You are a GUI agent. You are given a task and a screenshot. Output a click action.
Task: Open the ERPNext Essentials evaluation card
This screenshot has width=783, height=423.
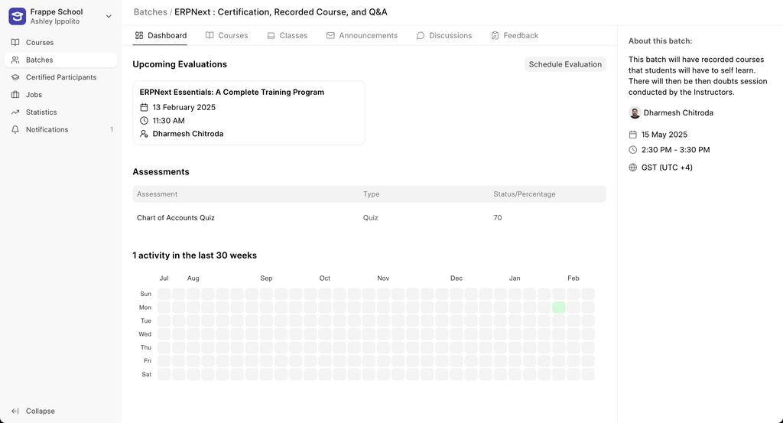point(249,113)
